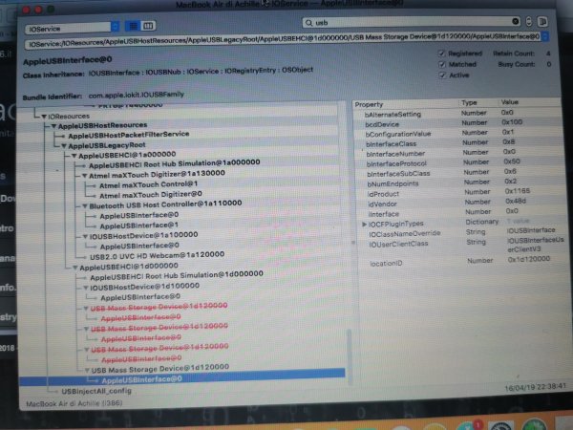Screen dimensions: 573x430
Task: Collapse AppleUSBEHCI@1d000000 node
Action: coord(74,268)
